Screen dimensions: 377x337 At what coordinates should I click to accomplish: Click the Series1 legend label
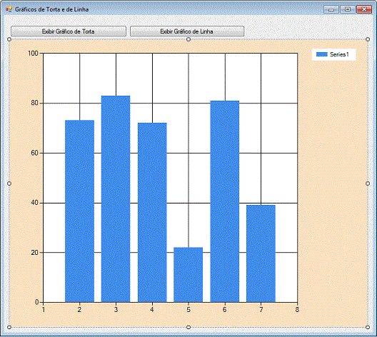[339, 54]
